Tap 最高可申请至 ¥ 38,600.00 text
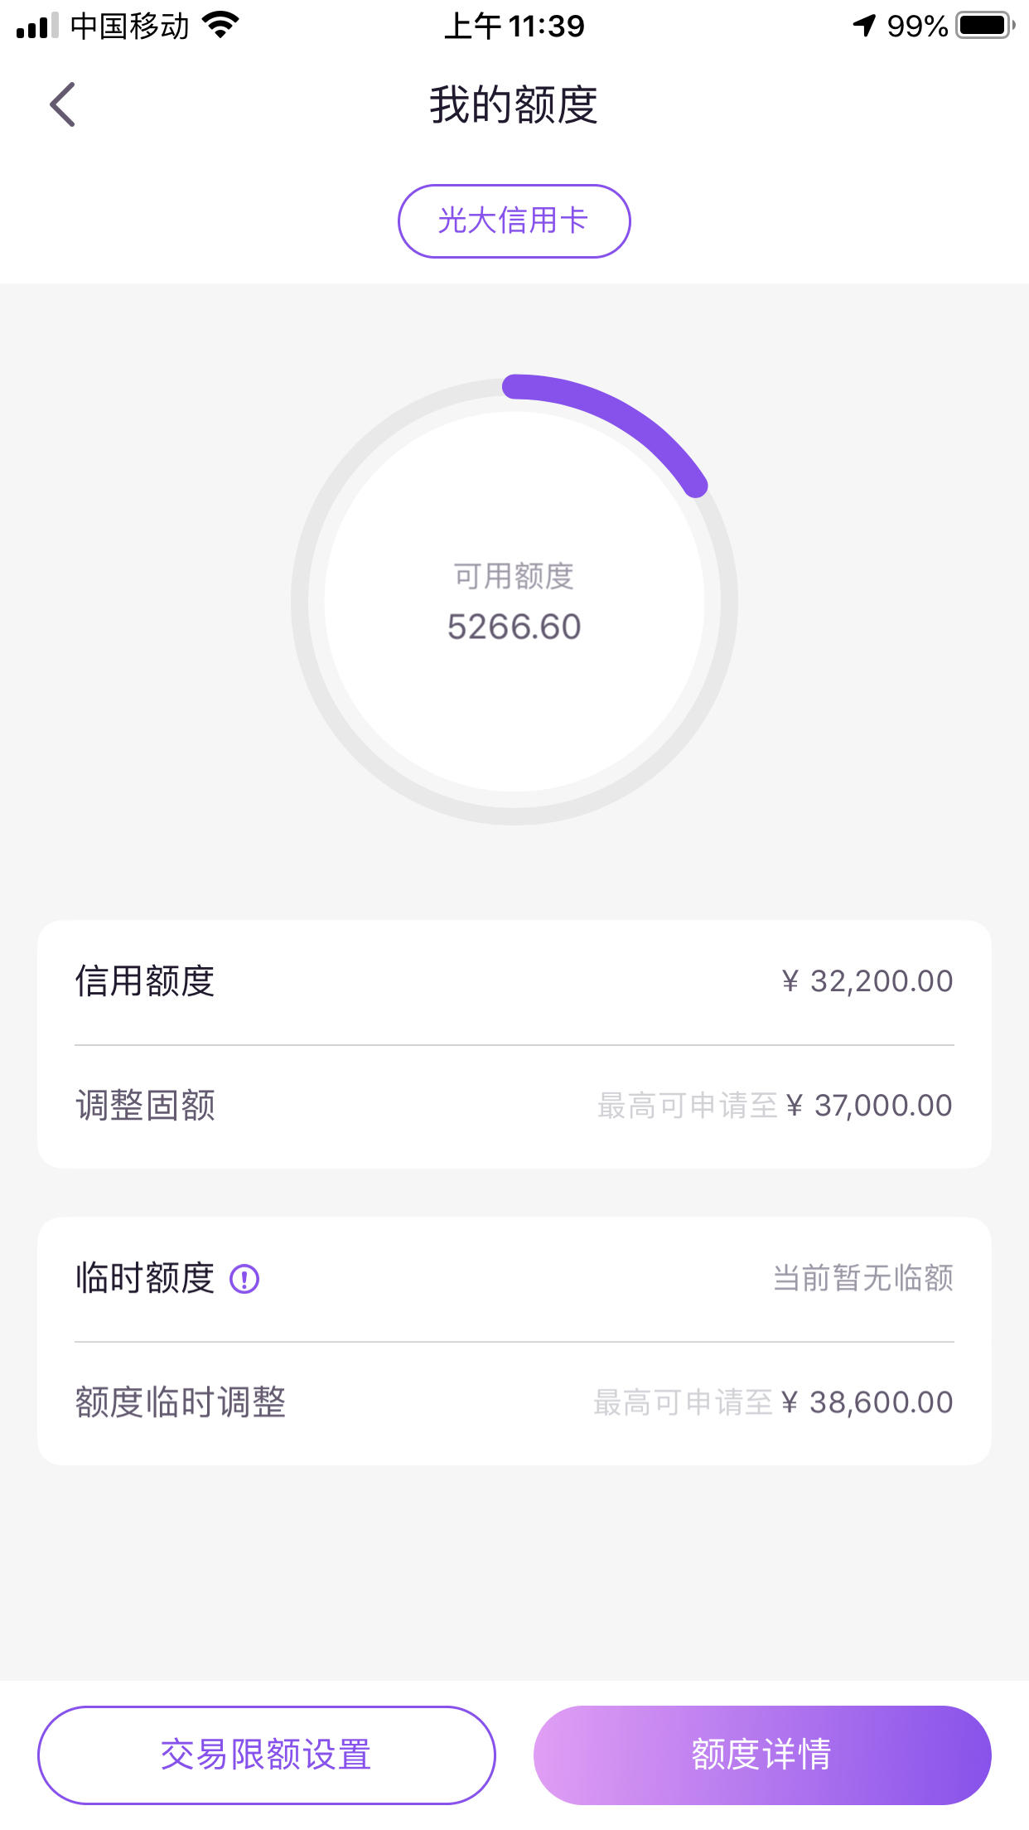The height and width of the screenshot is (1830, 1029). (773, 1402)
